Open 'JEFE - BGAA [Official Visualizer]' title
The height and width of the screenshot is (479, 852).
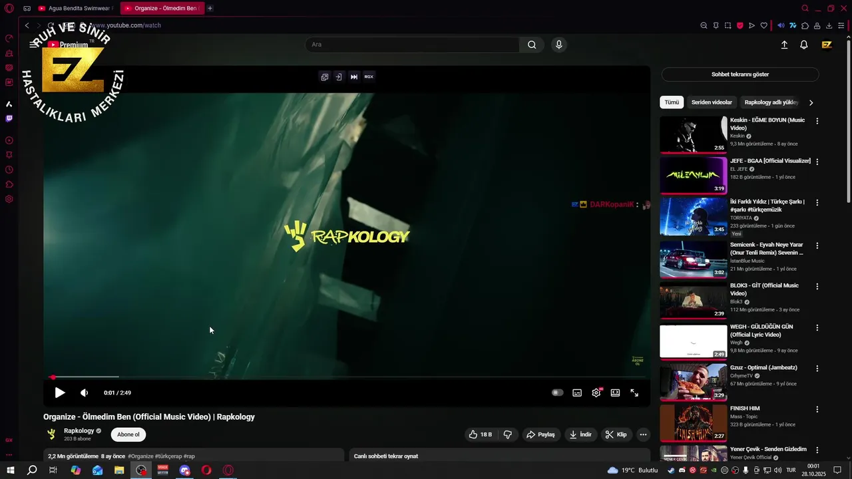coord(770,161)
